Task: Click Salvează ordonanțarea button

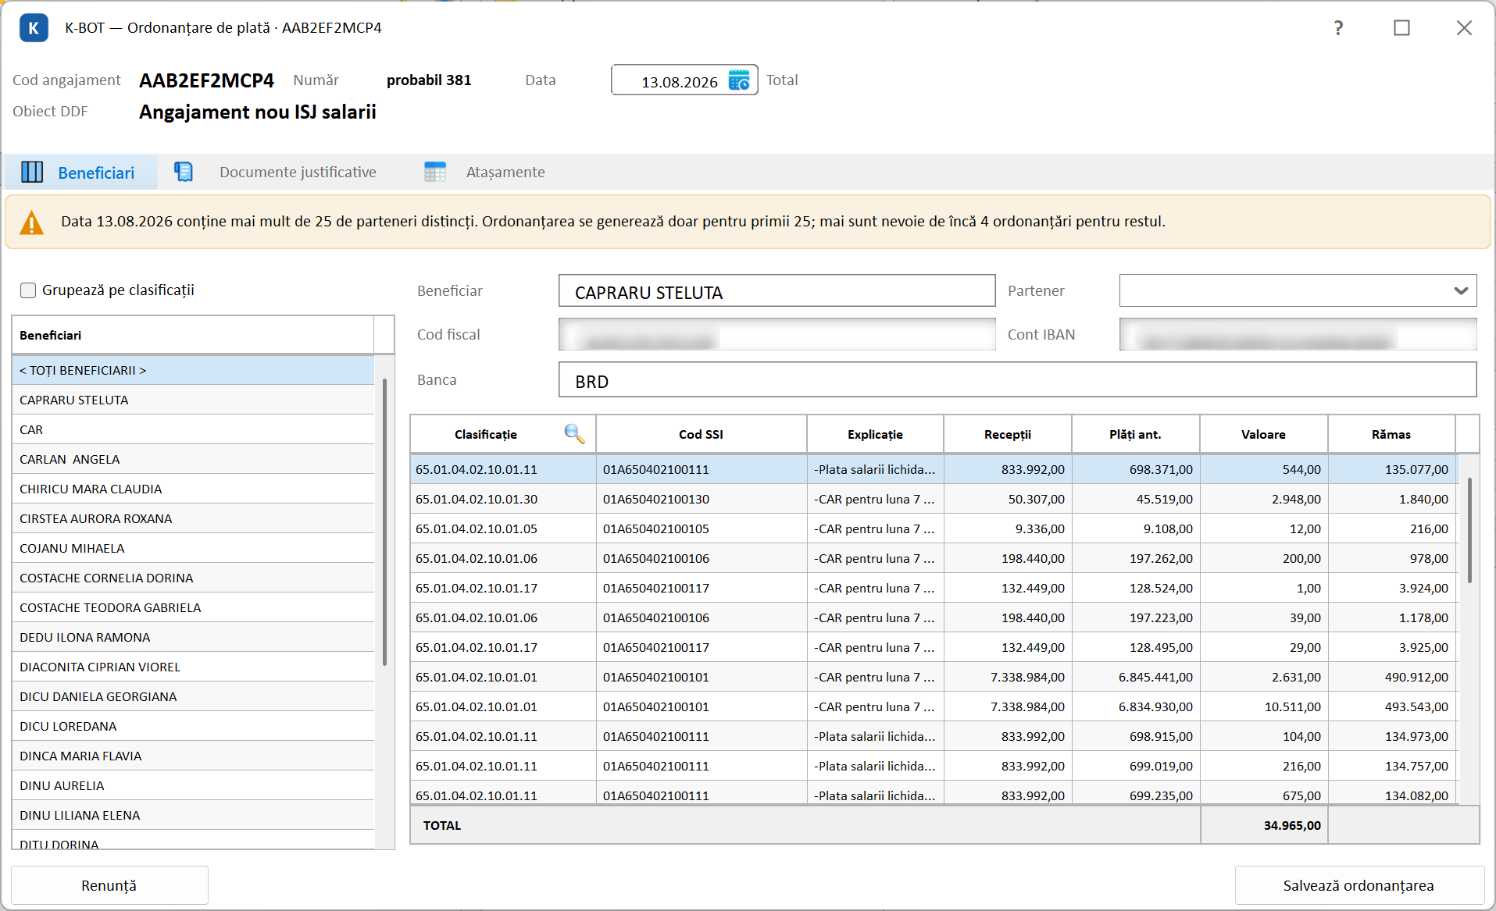Action: point(1359,885)
